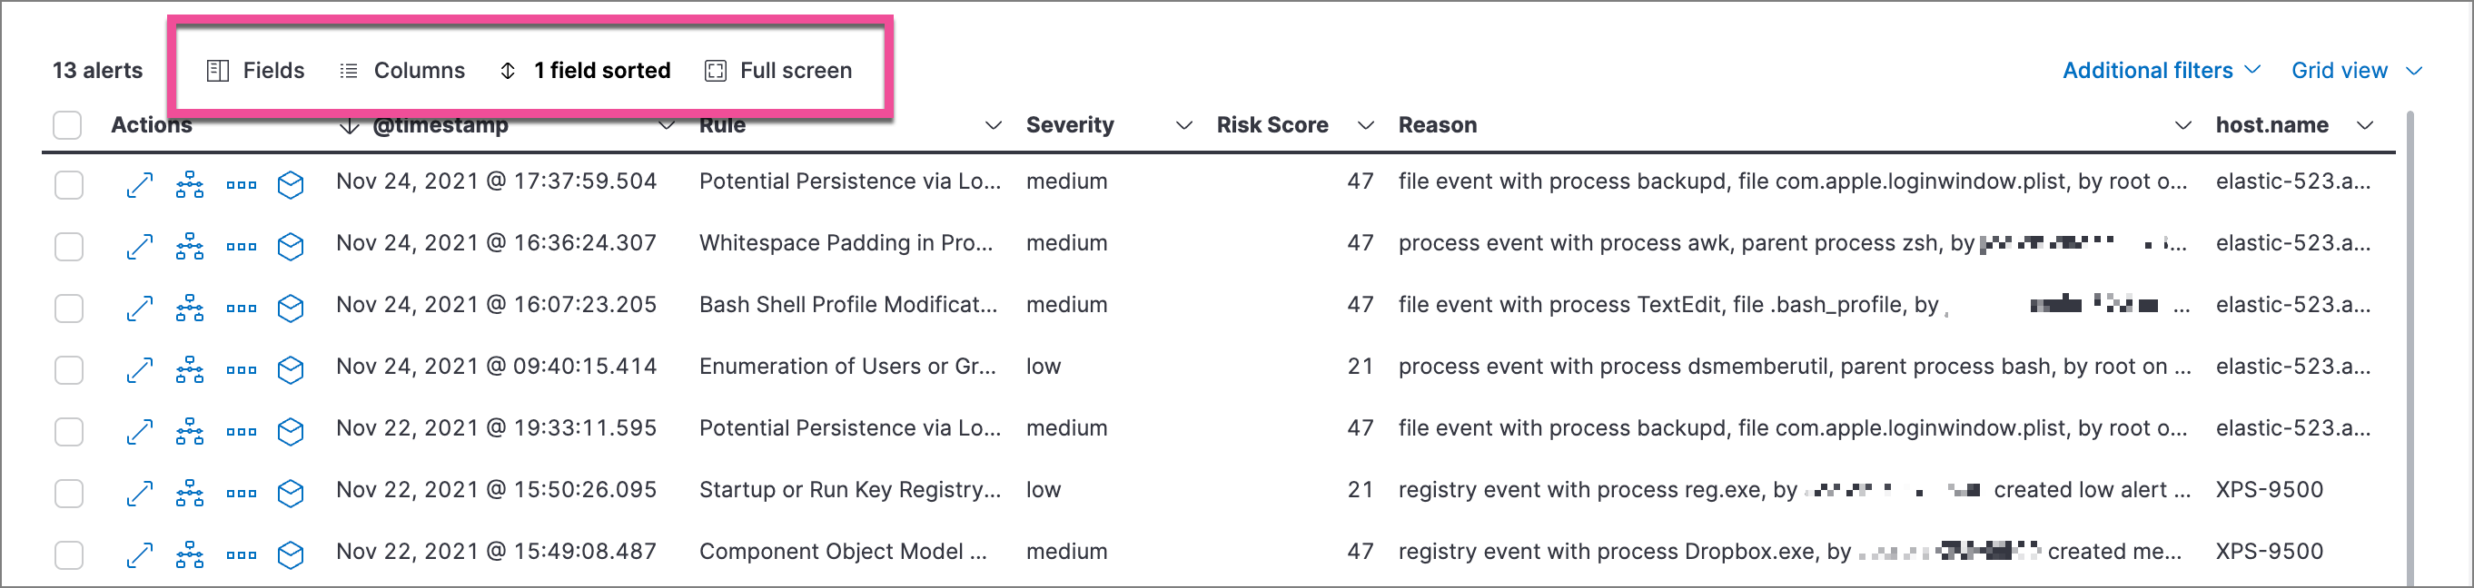Click the Full screen button
Image resolution: width=2474 pixels, height=588 pixels.
[x=778, y=70]
